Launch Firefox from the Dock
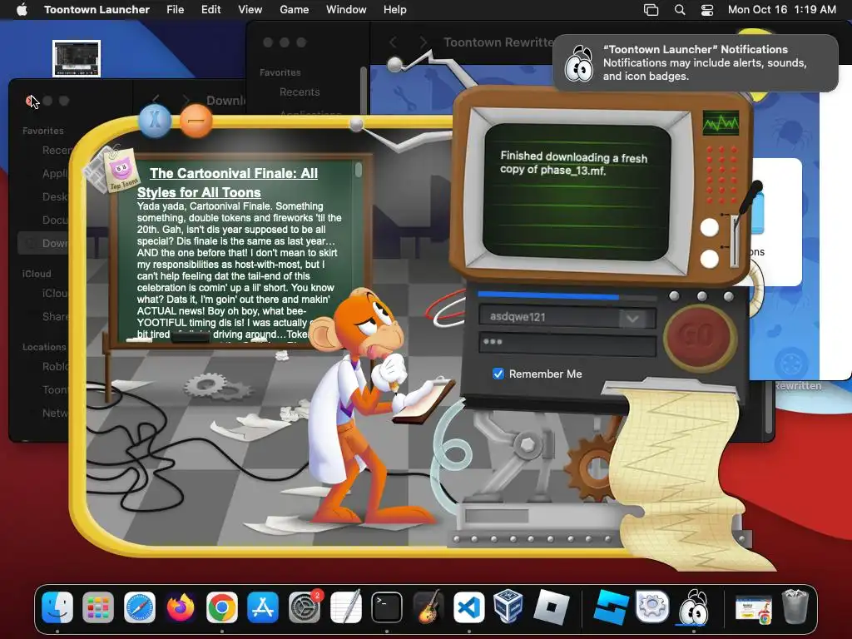The height and width of the screenshot is (639, 852). (x=181, y=607)
